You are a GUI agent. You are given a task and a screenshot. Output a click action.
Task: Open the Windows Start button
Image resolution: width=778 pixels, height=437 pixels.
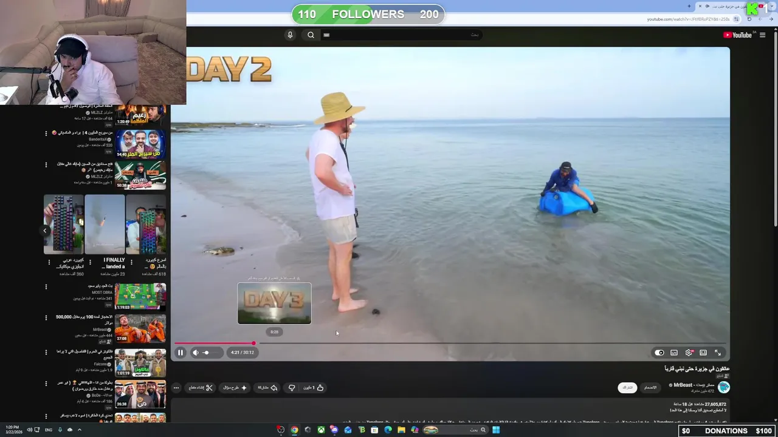[x=496, y=430]
